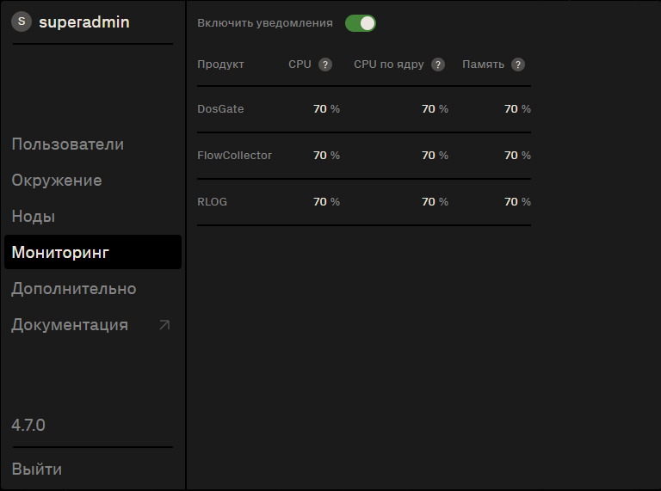Click the CPU по ядру help icon
Screen dimensions: 661x491
pos(438,64)
